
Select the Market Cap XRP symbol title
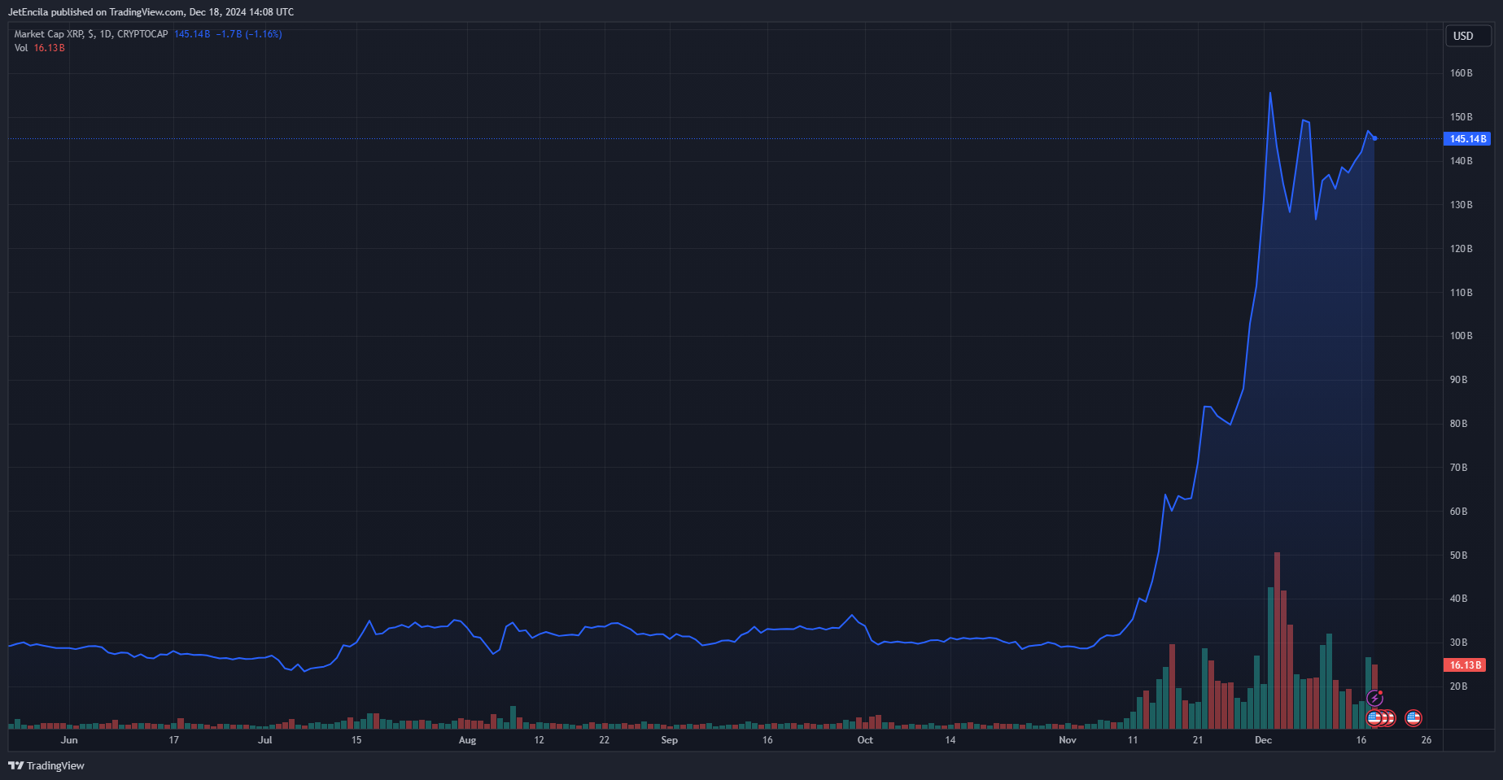(91, 34)
